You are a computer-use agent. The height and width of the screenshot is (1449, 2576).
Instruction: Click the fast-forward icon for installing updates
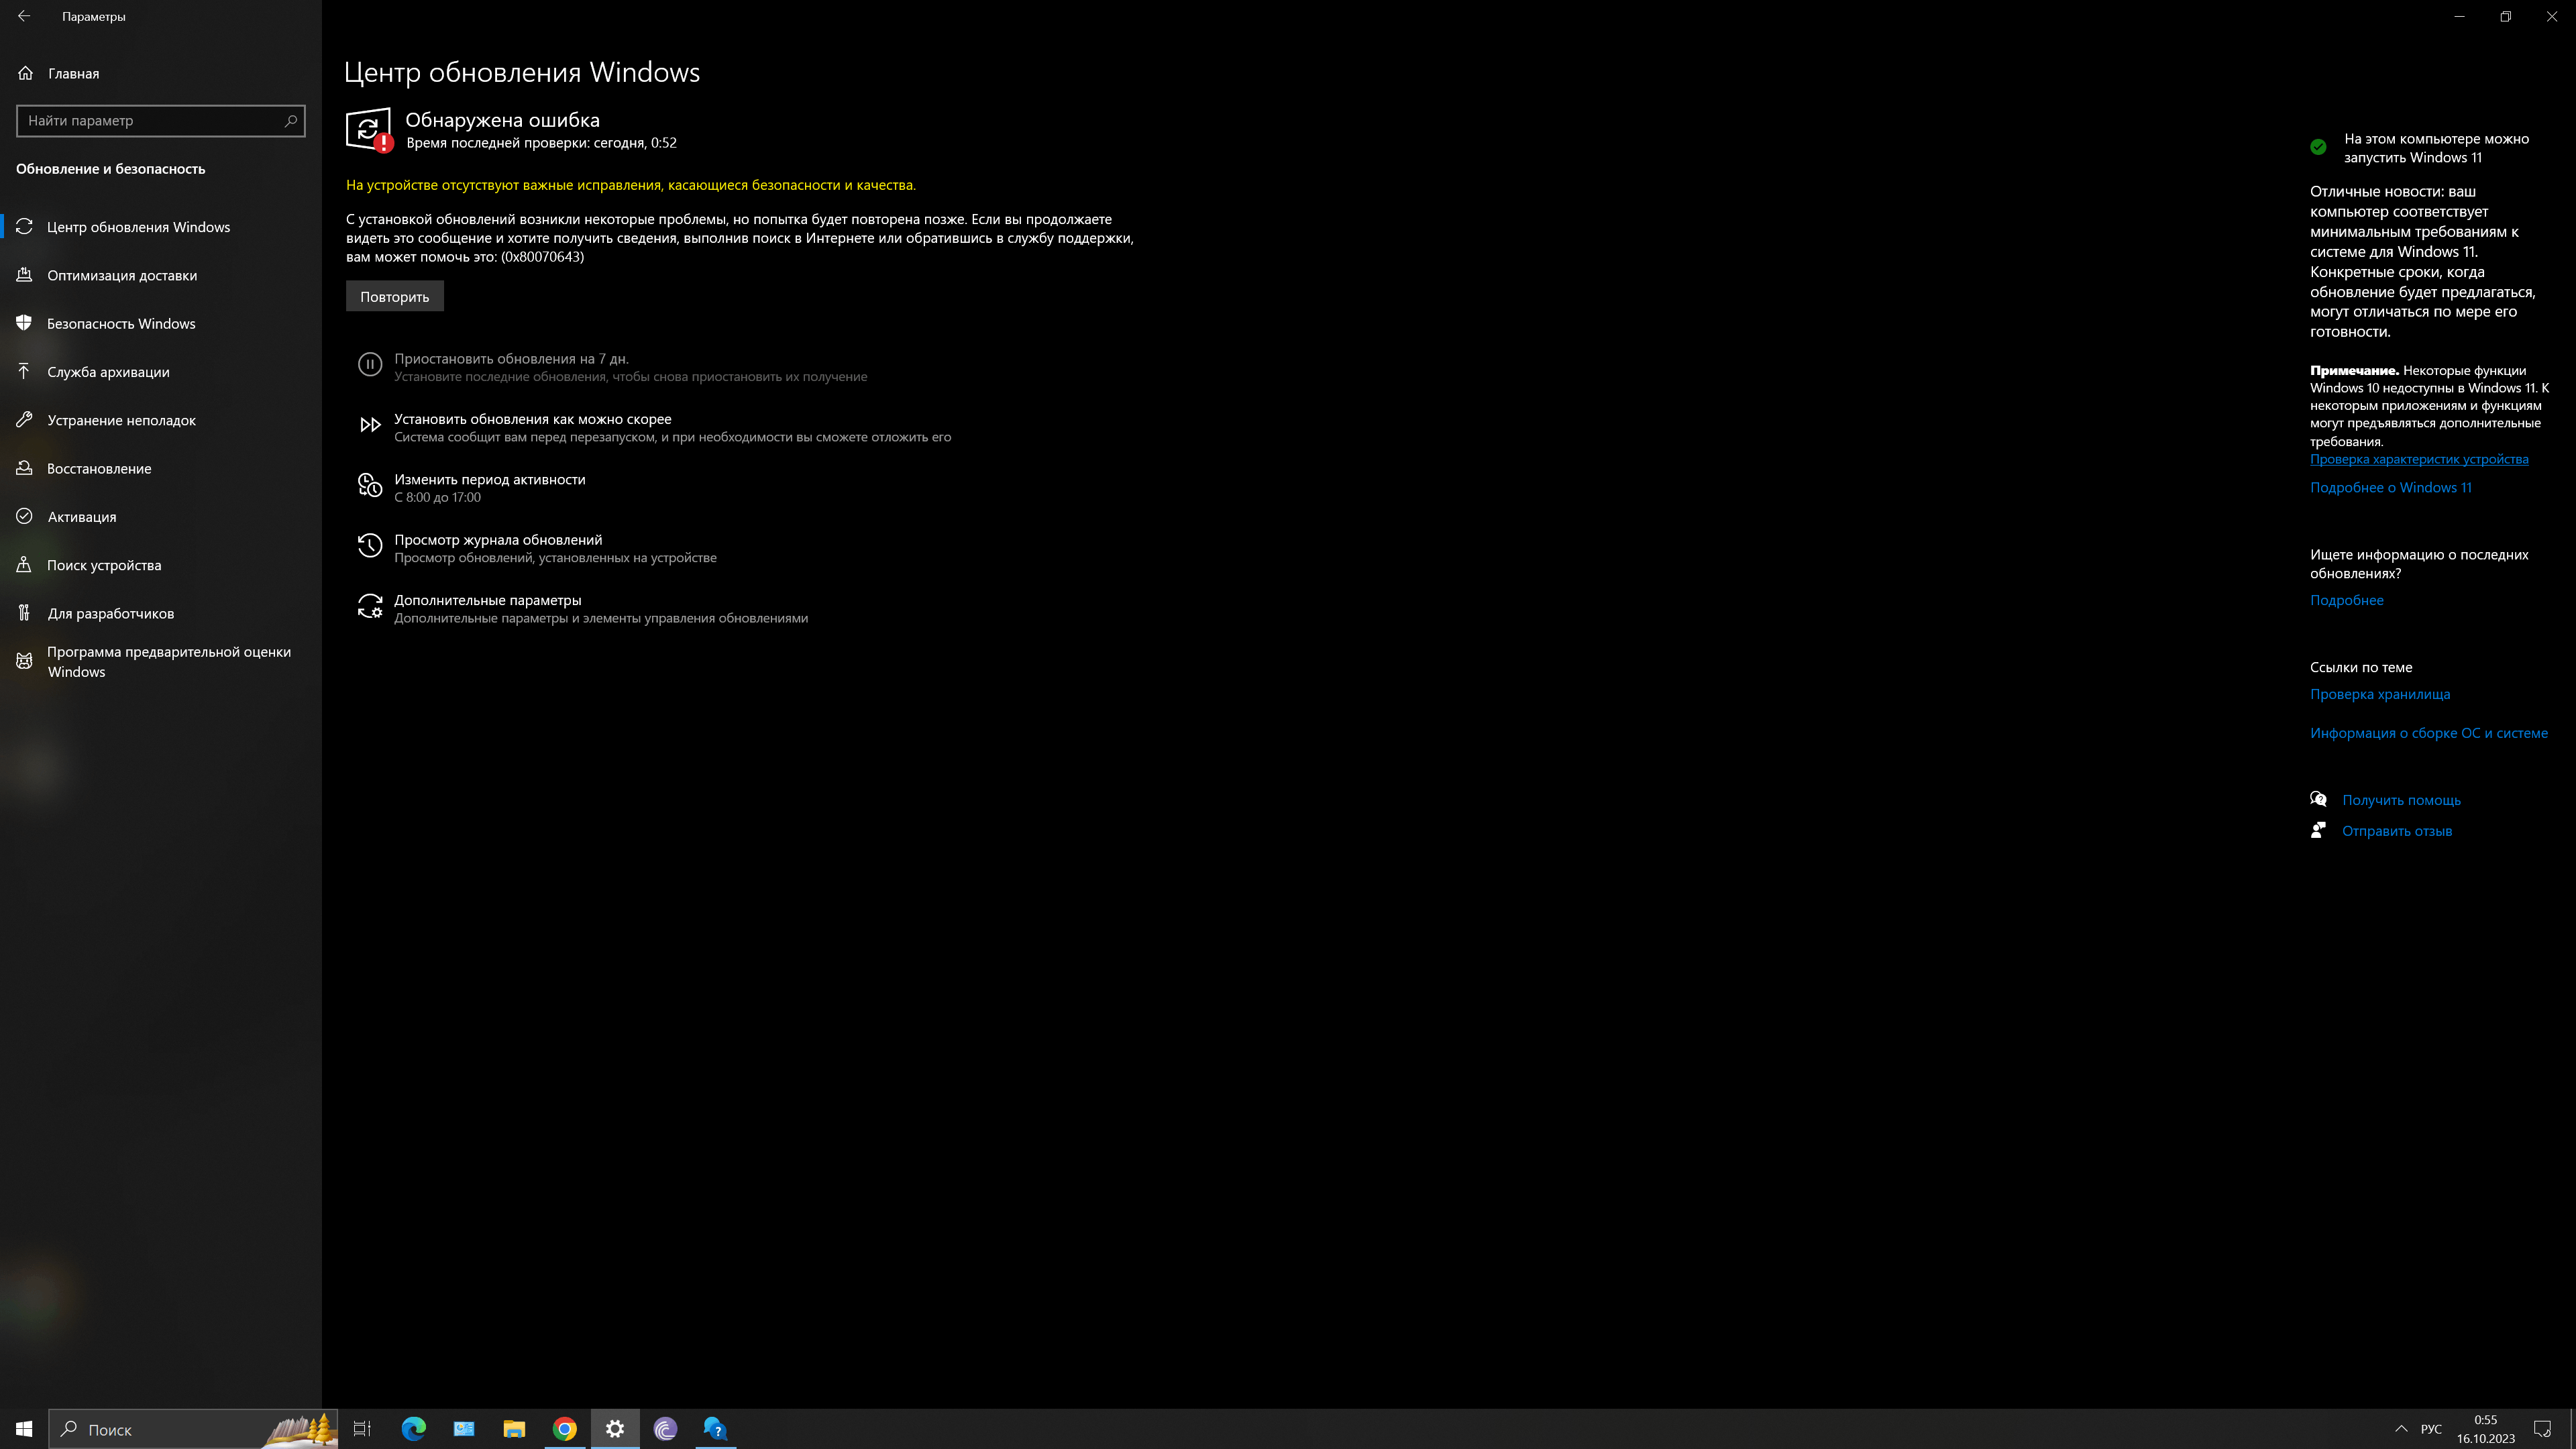370,425
